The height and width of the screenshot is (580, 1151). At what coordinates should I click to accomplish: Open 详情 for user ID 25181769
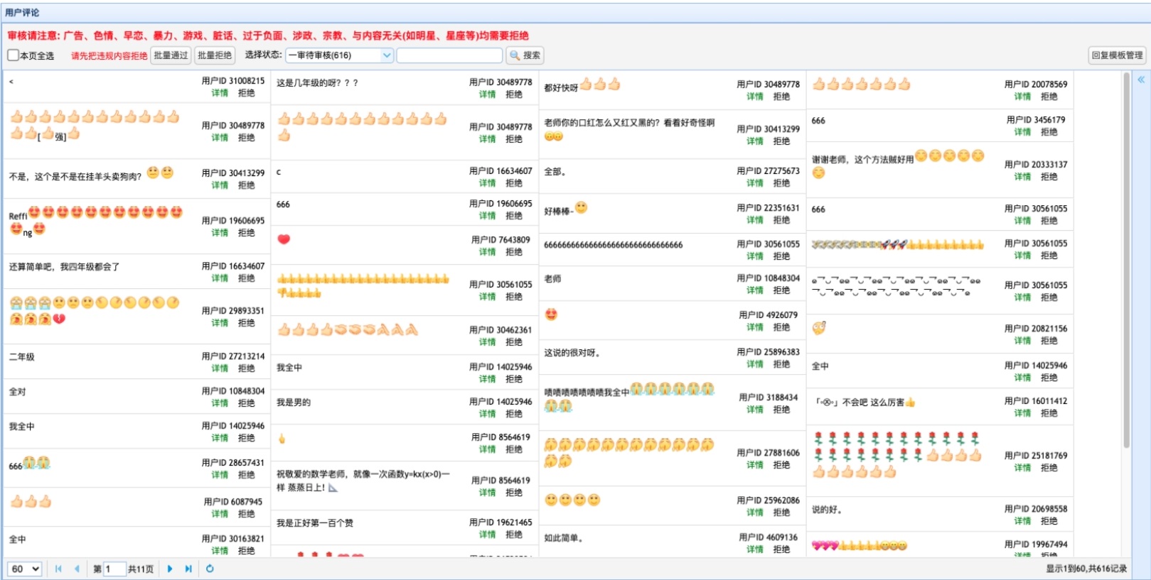(x=1022, y=468)
